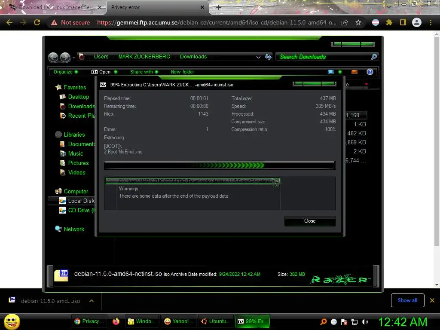This screenshot has height=330, width=440.
Task: Dismiss the Chrome downloads bar
Action: [432, 300]
